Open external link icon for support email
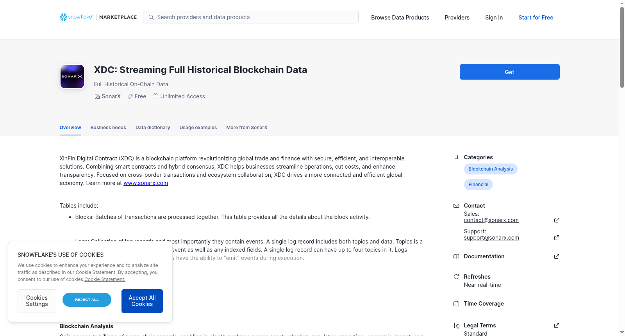This screenshot has height=336, width=625. tap(557, 238)
